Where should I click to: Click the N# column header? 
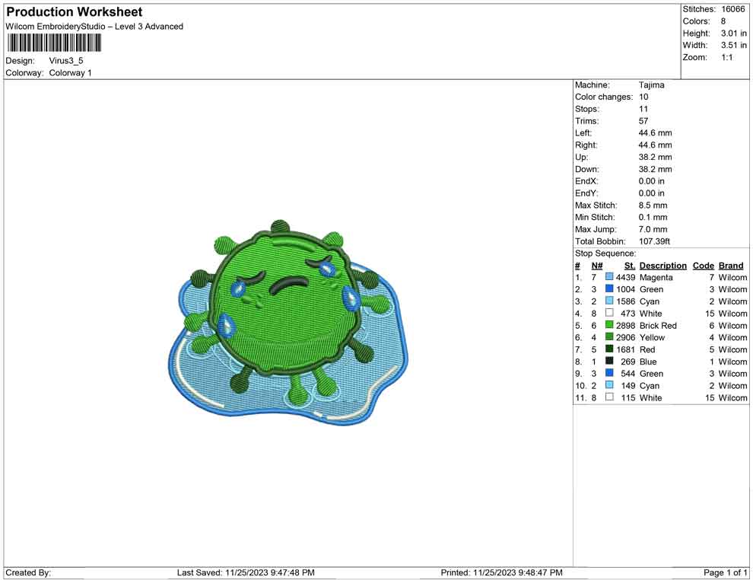(597, 265)
